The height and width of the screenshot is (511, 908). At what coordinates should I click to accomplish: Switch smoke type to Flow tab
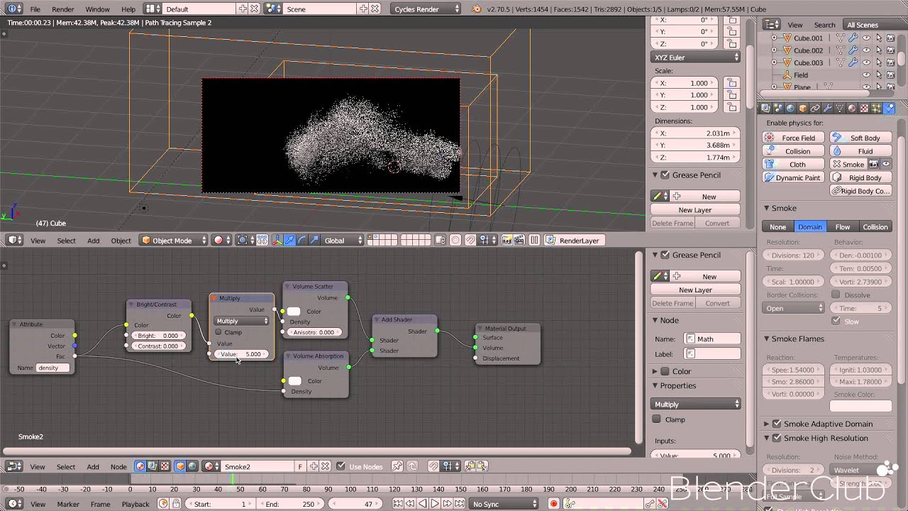(x=843, y=227)
